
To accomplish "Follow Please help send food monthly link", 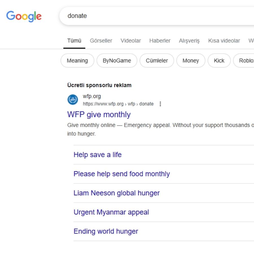I will pyautogui.click(x=122, y=174).
